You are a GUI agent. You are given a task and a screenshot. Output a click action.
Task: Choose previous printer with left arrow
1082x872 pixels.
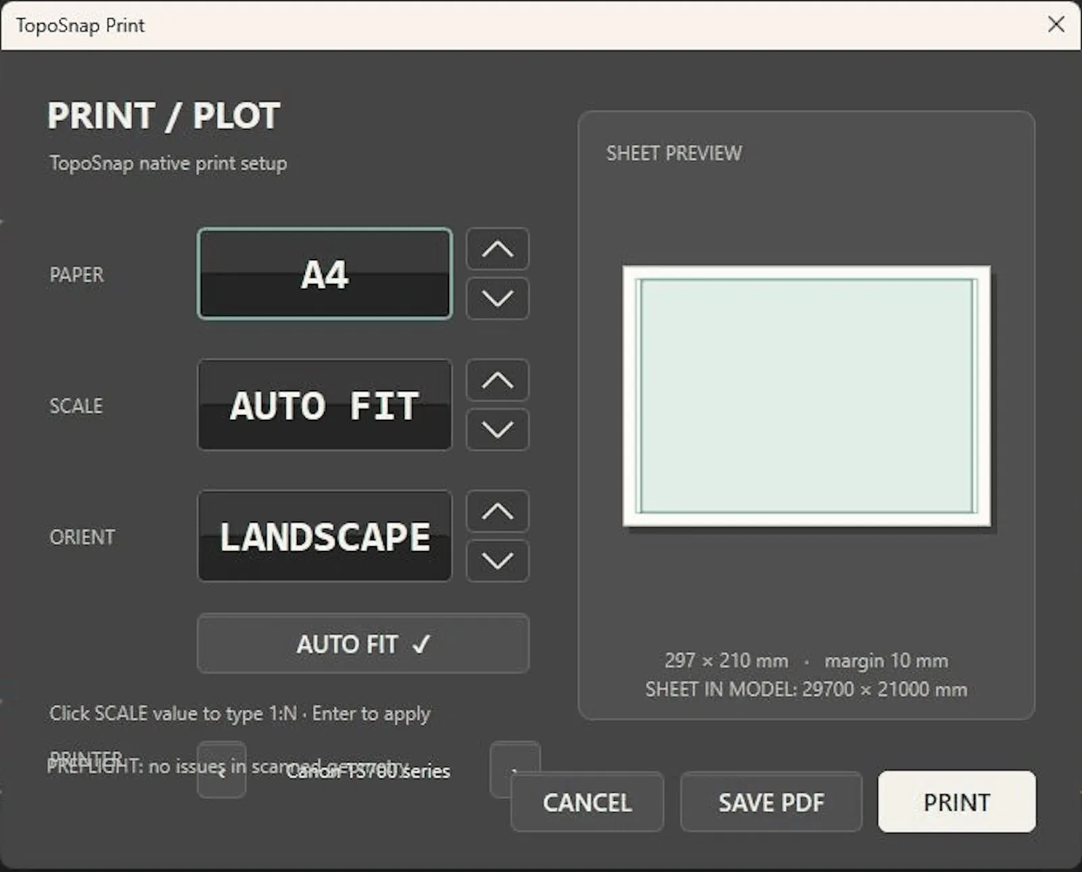click(x=221, y=770)
